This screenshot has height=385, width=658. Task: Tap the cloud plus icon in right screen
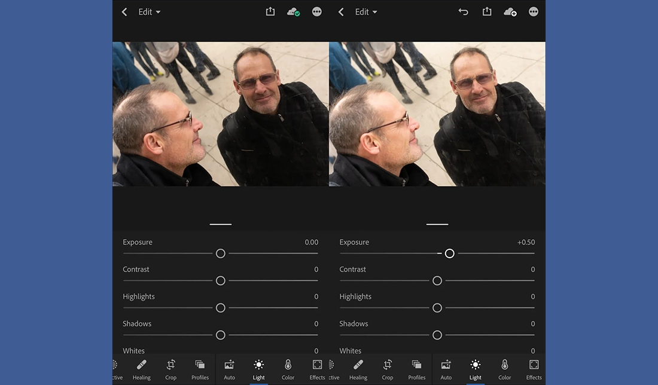point(510,12)
